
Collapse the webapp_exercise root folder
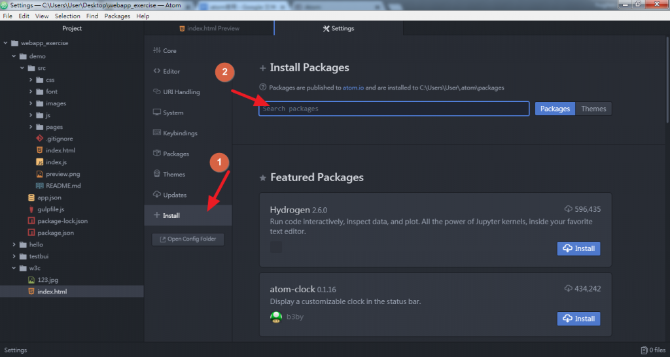[5, 43]
